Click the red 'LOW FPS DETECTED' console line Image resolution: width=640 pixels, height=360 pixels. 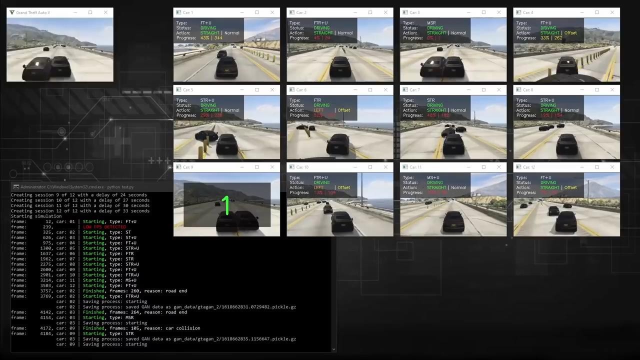(x=104, y=227)
